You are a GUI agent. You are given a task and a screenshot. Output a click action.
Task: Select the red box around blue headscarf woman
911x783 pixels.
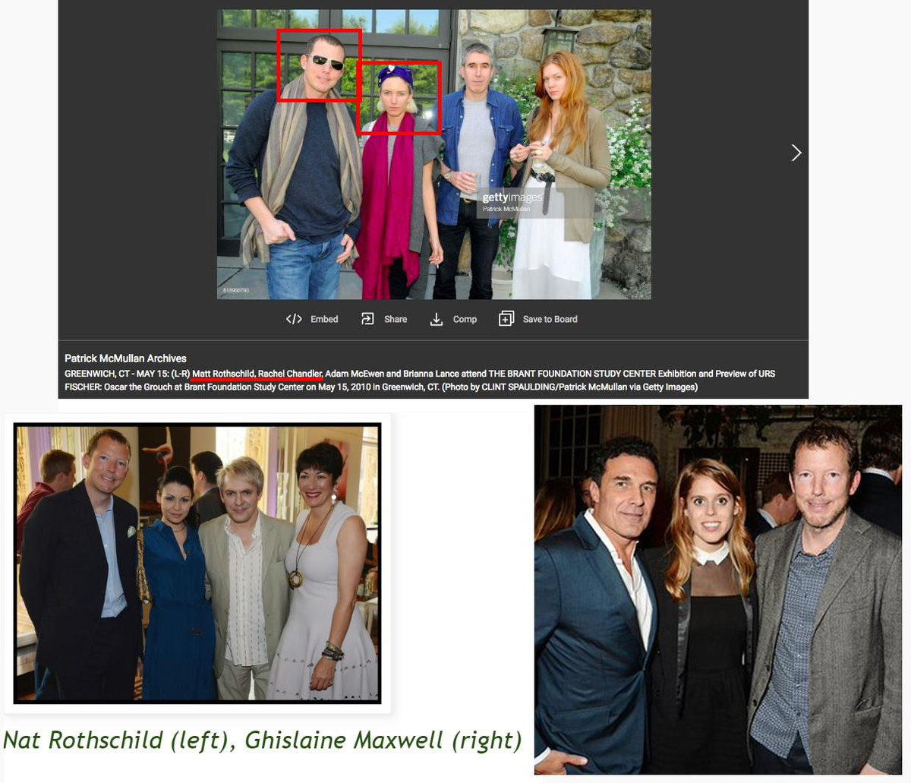[399, 97]
